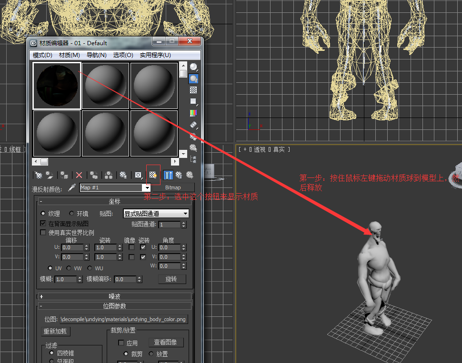462x363 pixels.
Task: Click the 查看图像 button
Action: click(x=166, y=342)
